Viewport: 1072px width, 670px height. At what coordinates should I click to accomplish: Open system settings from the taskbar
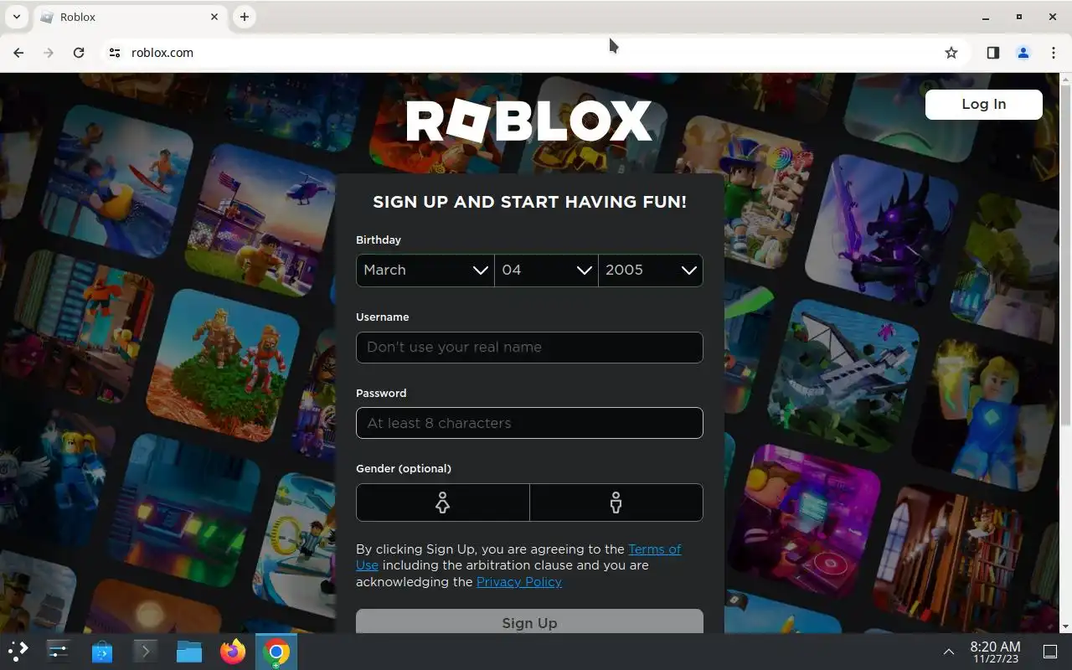59,651
